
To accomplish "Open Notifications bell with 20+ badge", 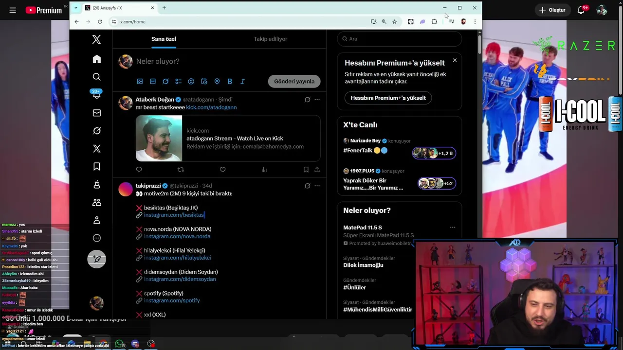I will tap(97, 95).
